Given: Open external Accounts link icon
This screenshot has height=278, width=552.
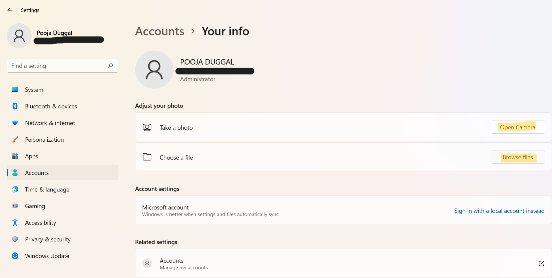Looking at the screenshot, I should [541, 263].
